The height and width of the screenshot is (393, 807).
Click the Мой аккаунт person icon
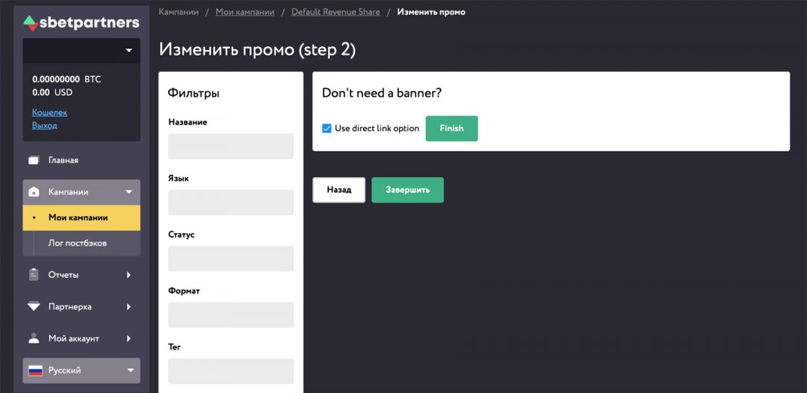point(34,338)
